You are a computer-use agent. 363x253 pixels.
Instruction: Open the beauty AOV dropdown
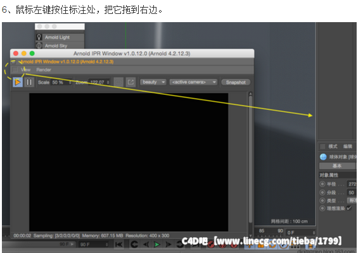point(153,82)
